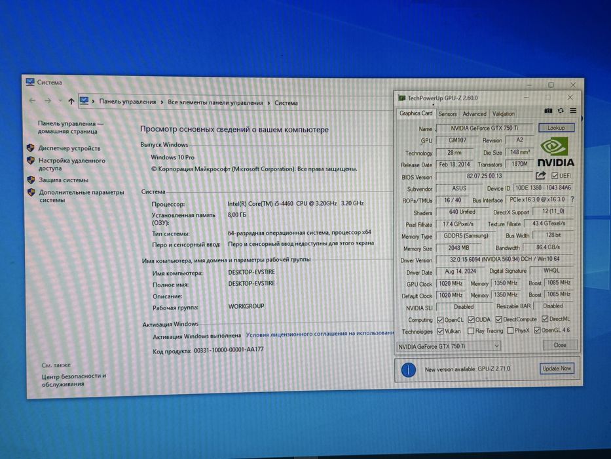
Task: Click the shield icon beside Настройка удаленного доступа
Action: [x=31, y=161]
